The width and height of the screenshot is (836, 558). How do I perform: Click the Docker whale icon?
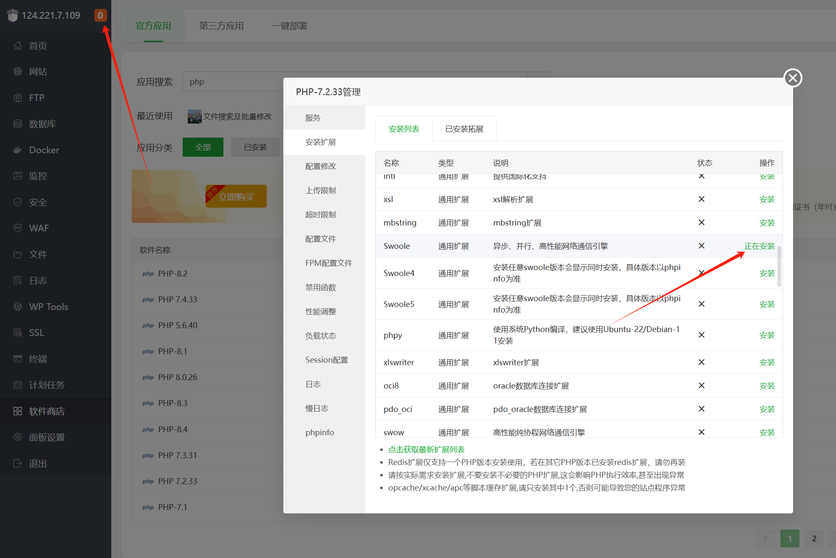point(17,150)
